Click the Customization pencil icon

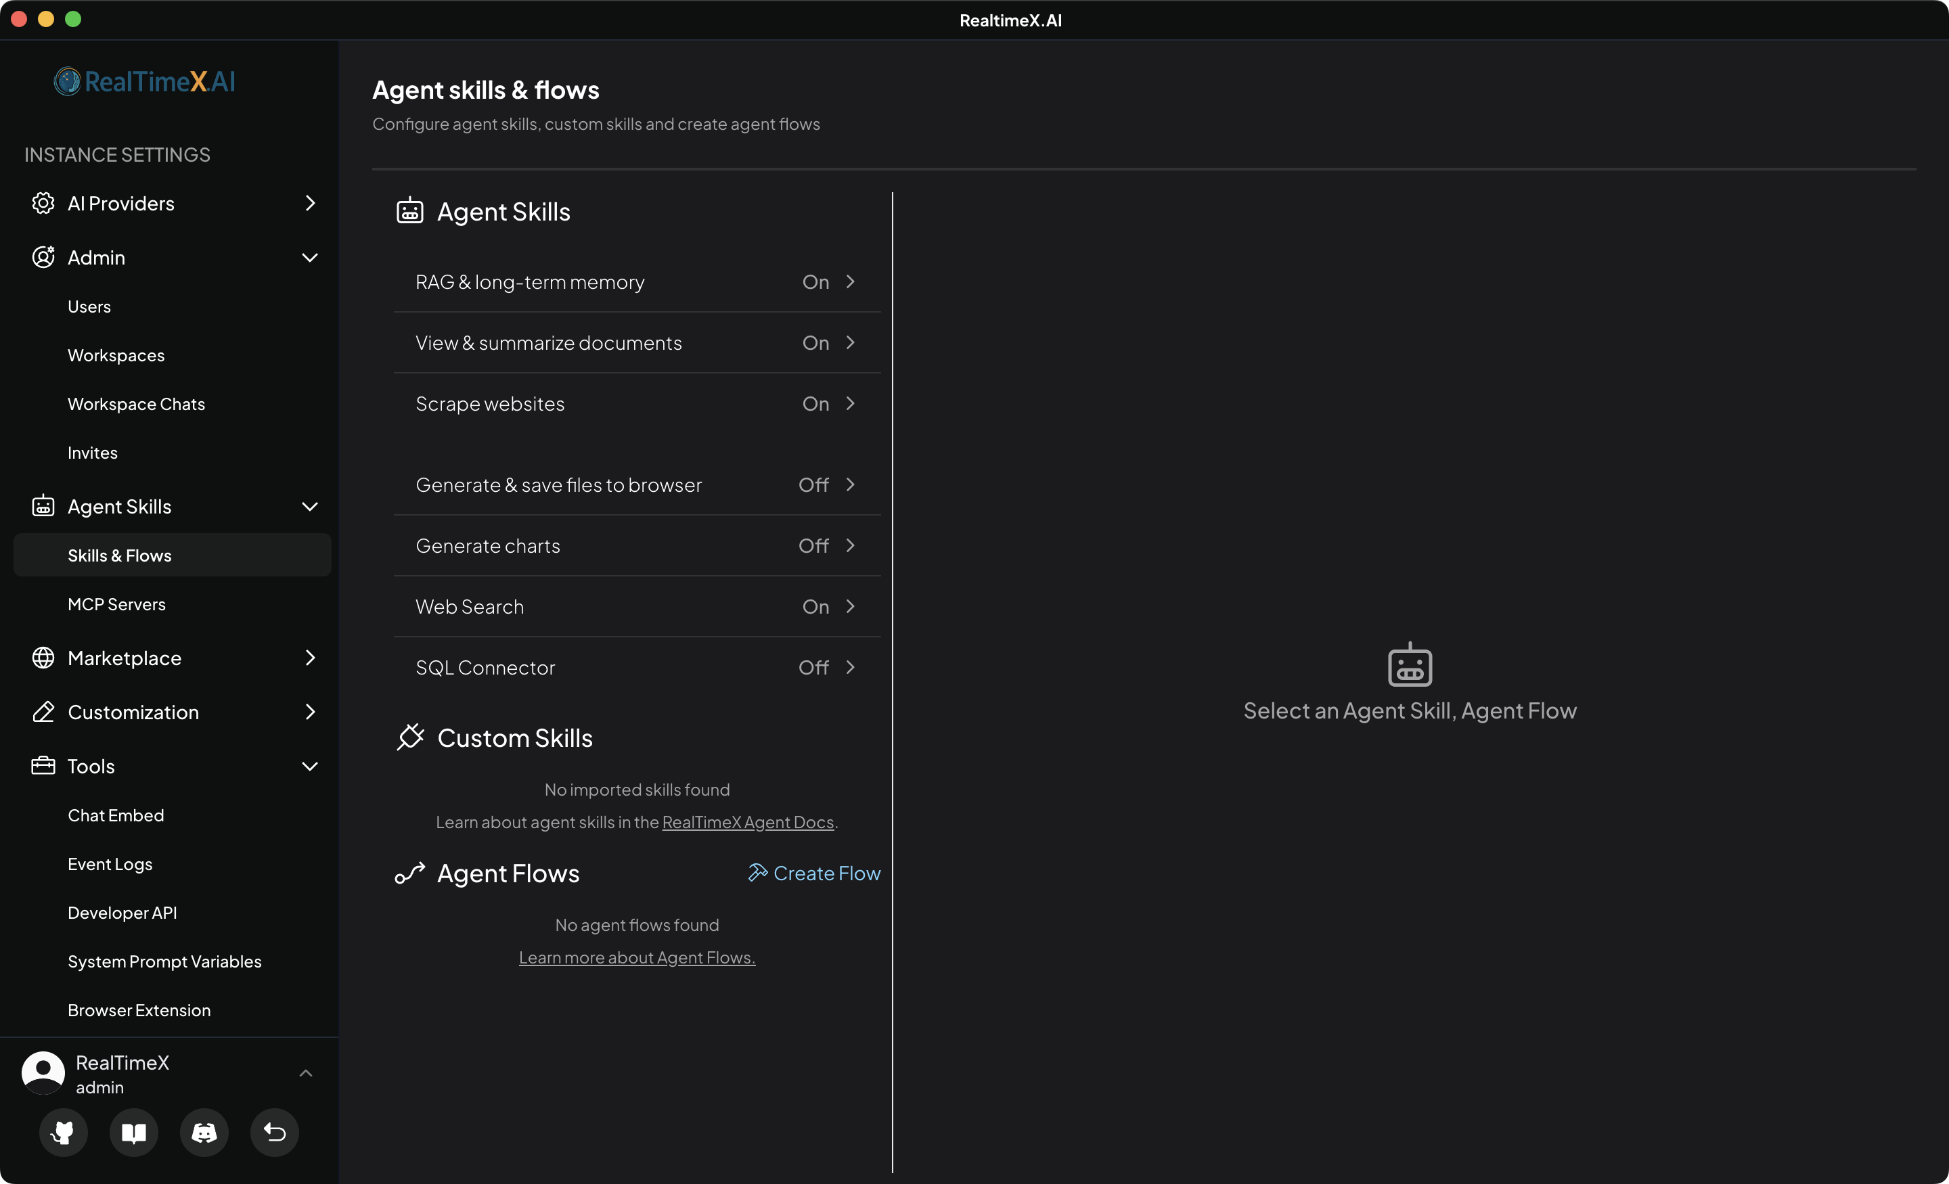click(43, 712)
